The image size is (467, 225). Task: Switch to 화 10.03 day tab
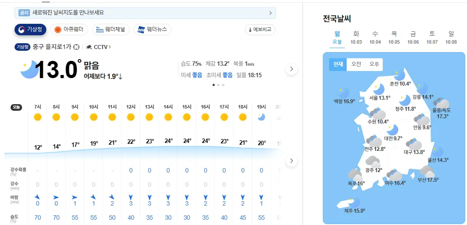(356, 37)
